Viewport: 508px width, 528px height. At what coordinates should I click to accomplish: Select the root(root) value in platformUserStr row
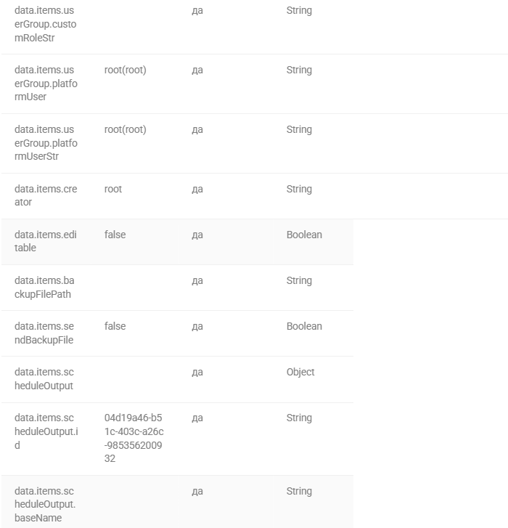coord(125,130)
